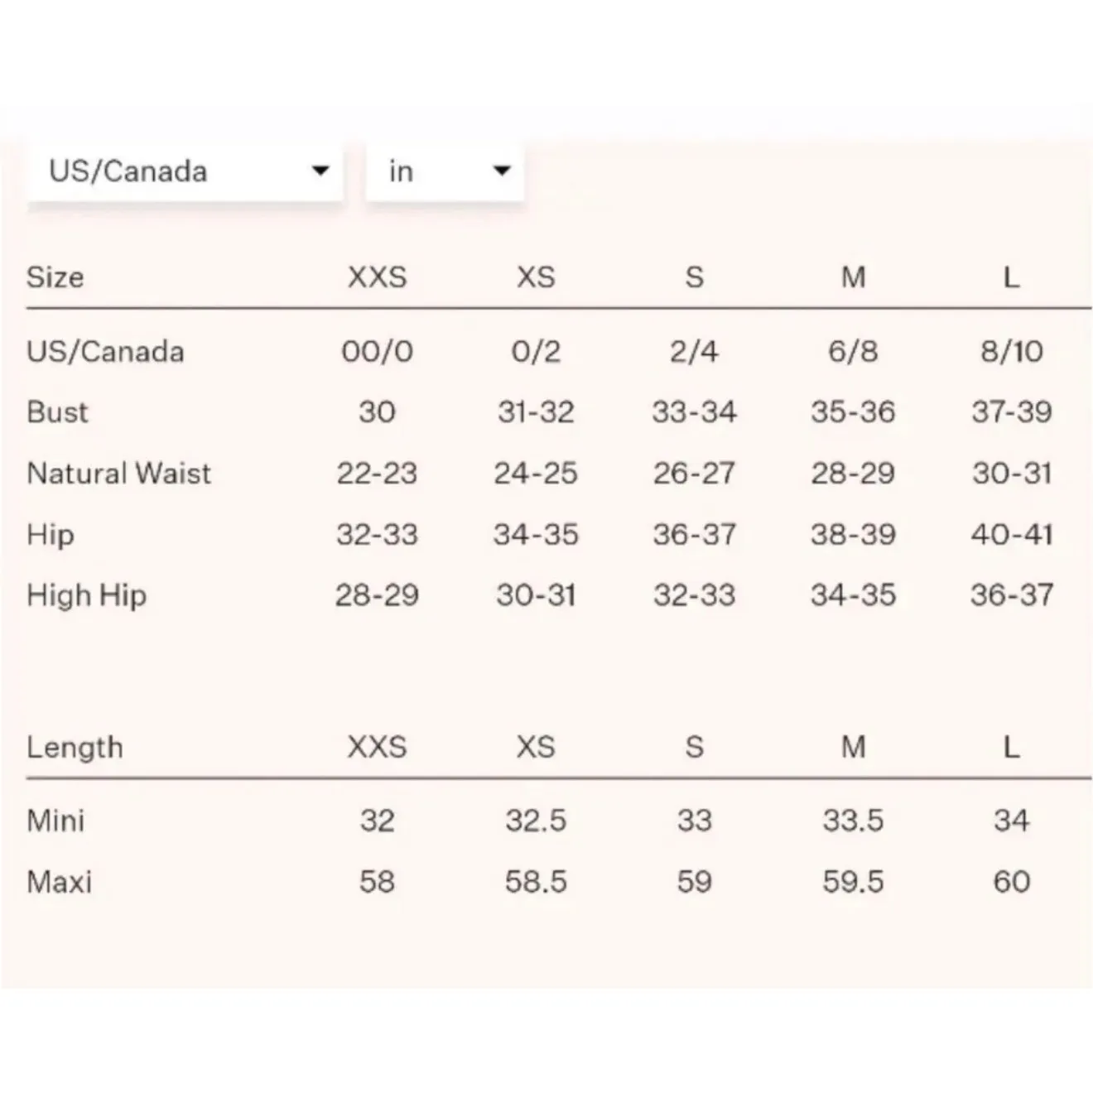Screen dimensions: 1093x1093
Task: Click the Size table header label
Action: pos(55,277)
